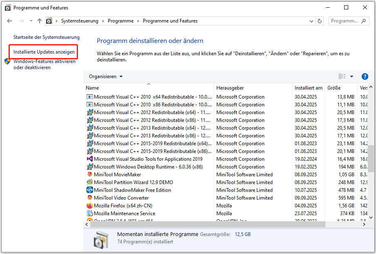The width and height of the screenshot is (376, 254).
Task: Open Windows-Features aktivieren oder deaktivieren
Action: point(44,64)
